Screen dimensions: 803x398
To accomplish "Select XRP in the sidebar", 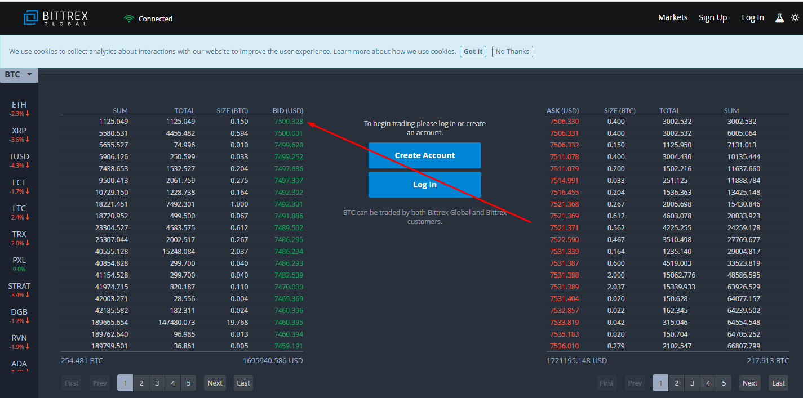I will coord(19,135).
